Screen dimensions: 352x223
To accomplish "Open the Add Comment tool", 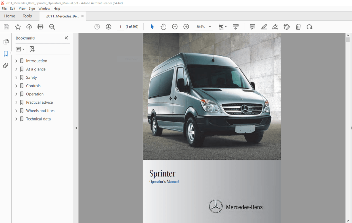I will coord(252,26).
